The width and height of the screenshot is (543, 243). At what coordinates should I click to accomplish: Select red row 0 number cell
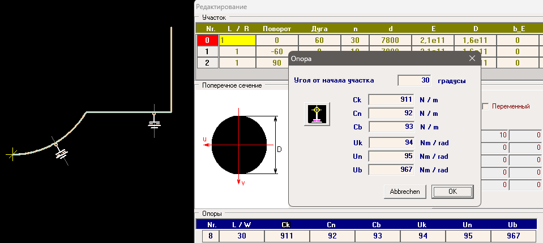(x=207, y=40)
